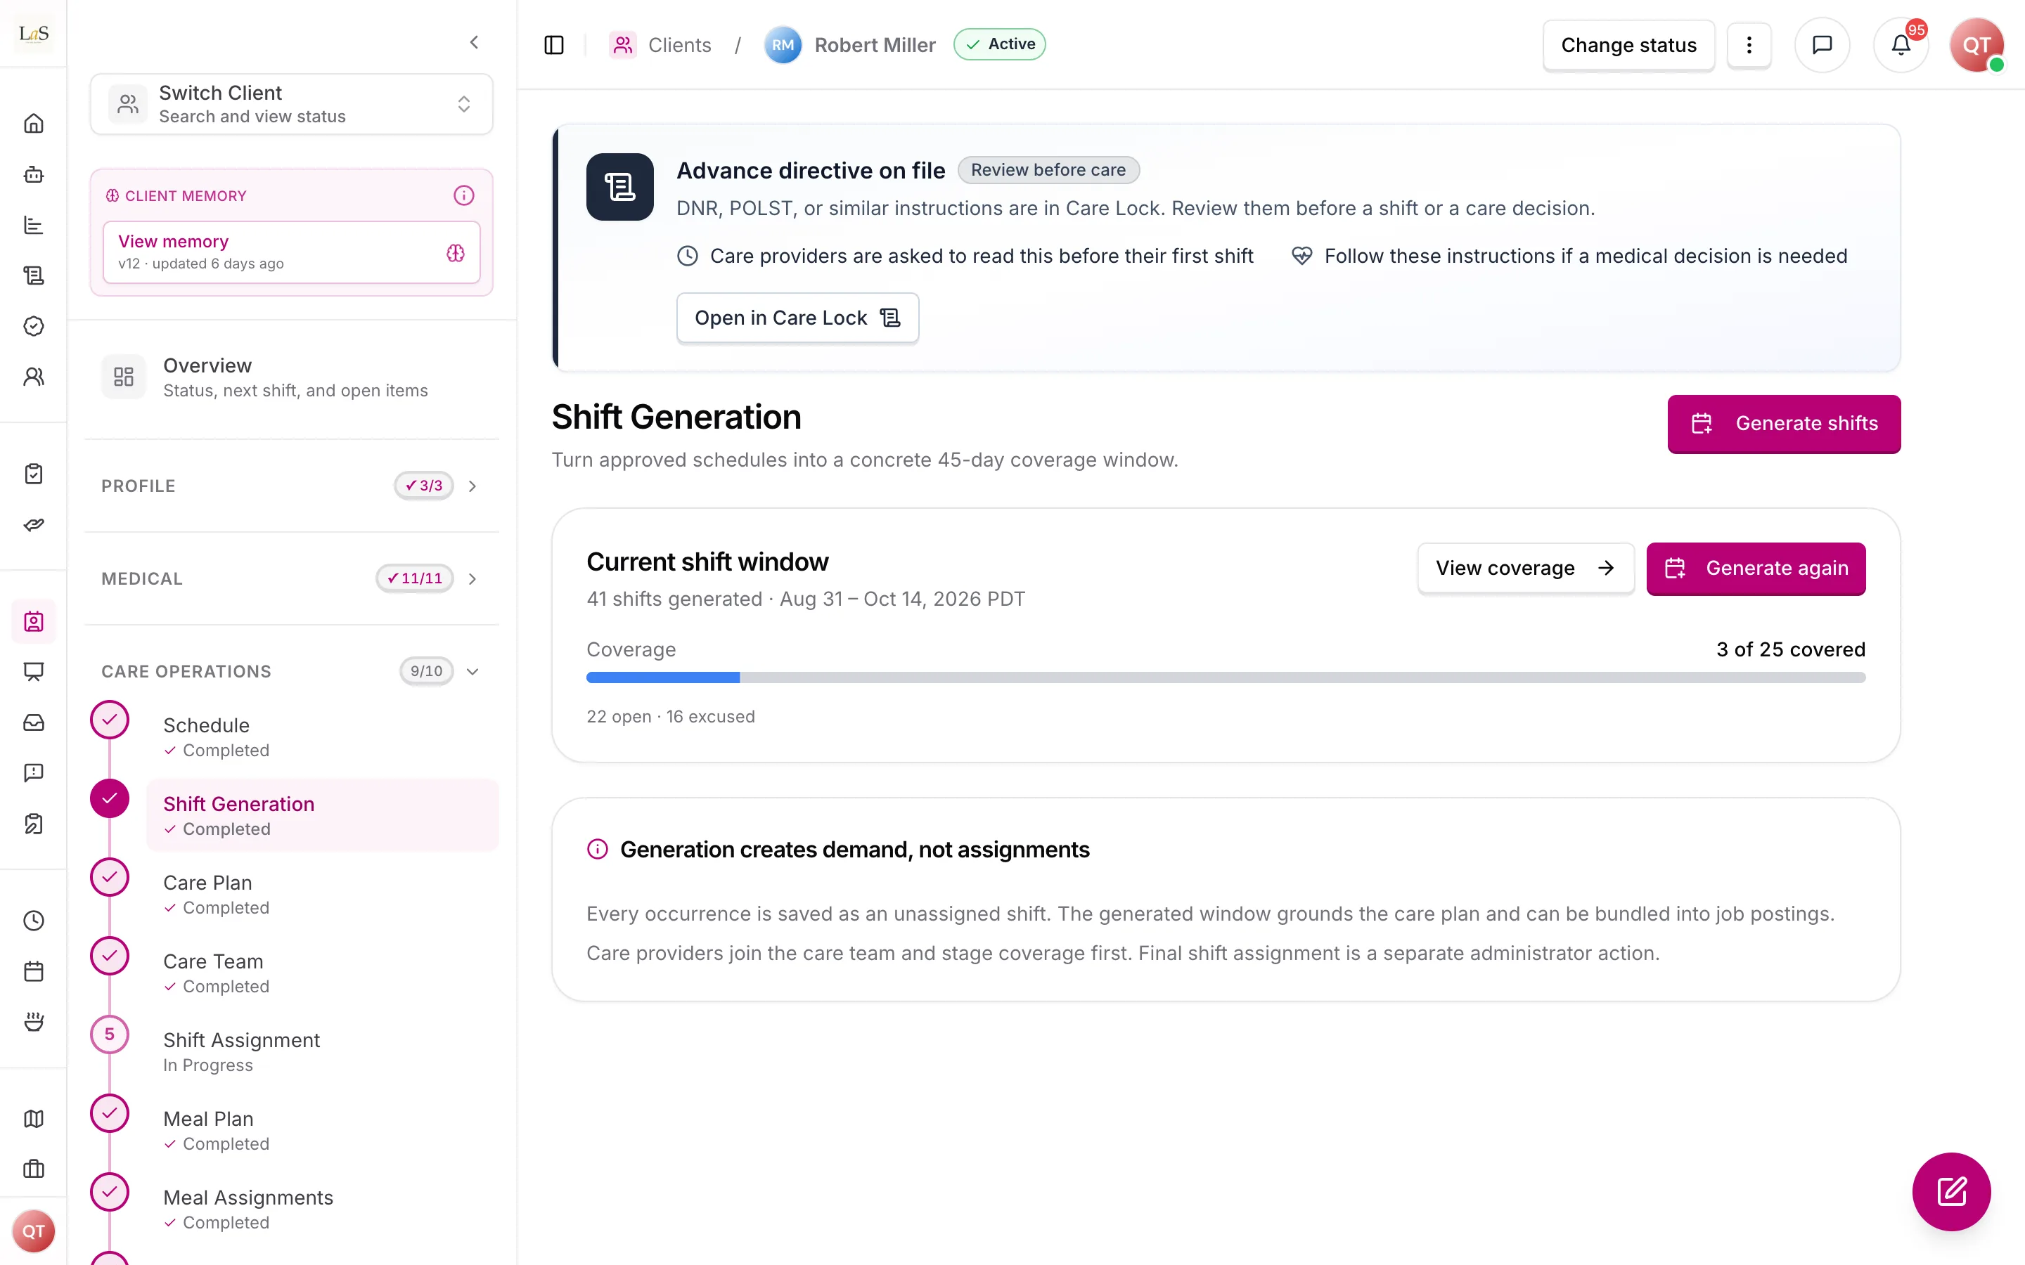
Task: Open the more options kebab menu
Action: click(x=1749, y=44)
